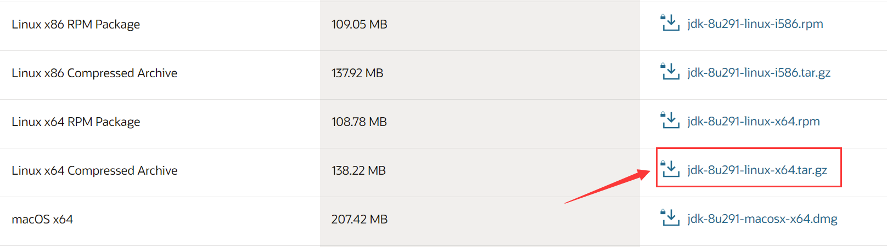Select the Linux x64 RPM Package label
Viewport: 887px width, 247px height.
[76, 122]
